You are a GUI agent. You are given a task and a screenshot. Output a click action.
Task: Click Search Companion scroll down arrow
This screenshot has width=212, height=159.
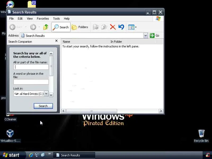coord(51,95)
